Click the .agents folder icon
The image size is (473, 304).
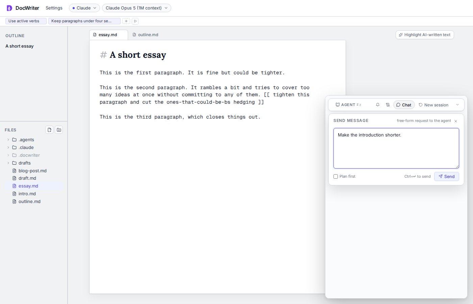[x=14, y=140]
